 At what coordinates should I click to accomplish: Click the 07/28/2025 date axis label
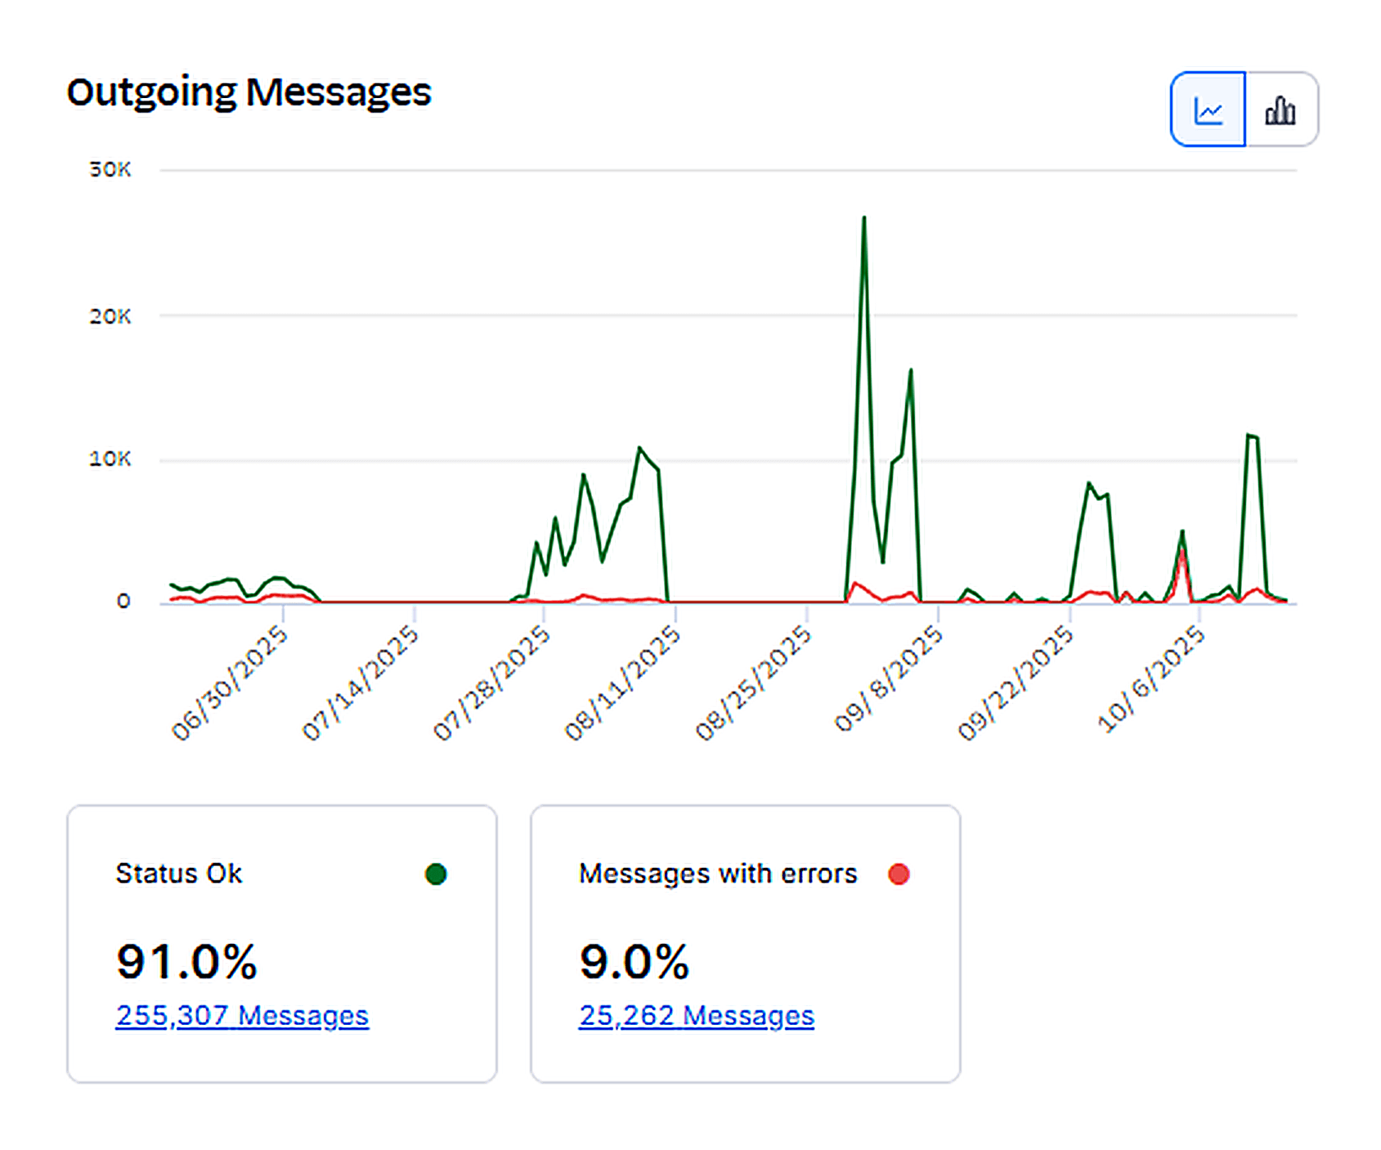coord(491,683)
